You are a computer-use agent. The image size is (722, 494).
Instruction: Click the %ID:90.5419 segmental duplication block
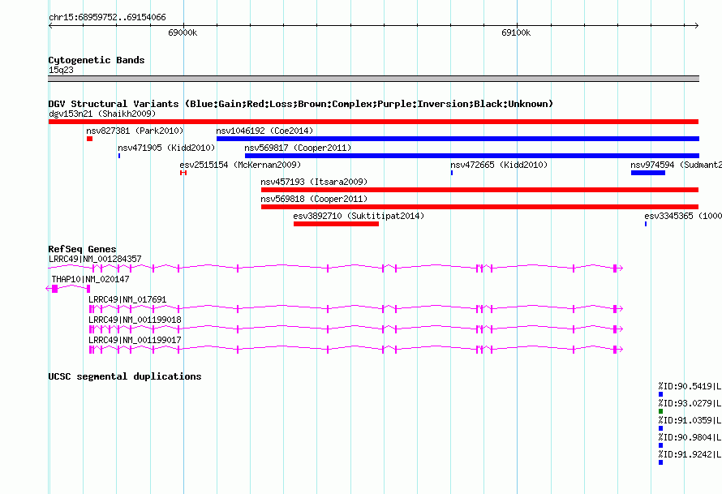tap(661, 394)
